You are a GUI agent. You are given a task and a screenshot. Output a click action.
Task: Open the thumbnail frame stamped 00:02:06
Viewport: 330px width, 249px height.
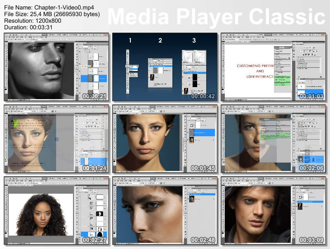pyautogui.click(x=273, y=139)
